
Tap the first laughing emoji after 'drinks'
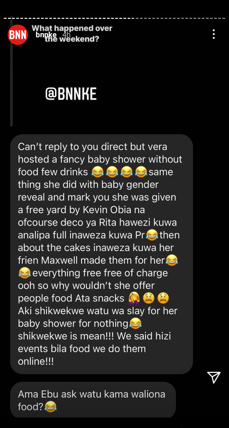click(97, 172)
